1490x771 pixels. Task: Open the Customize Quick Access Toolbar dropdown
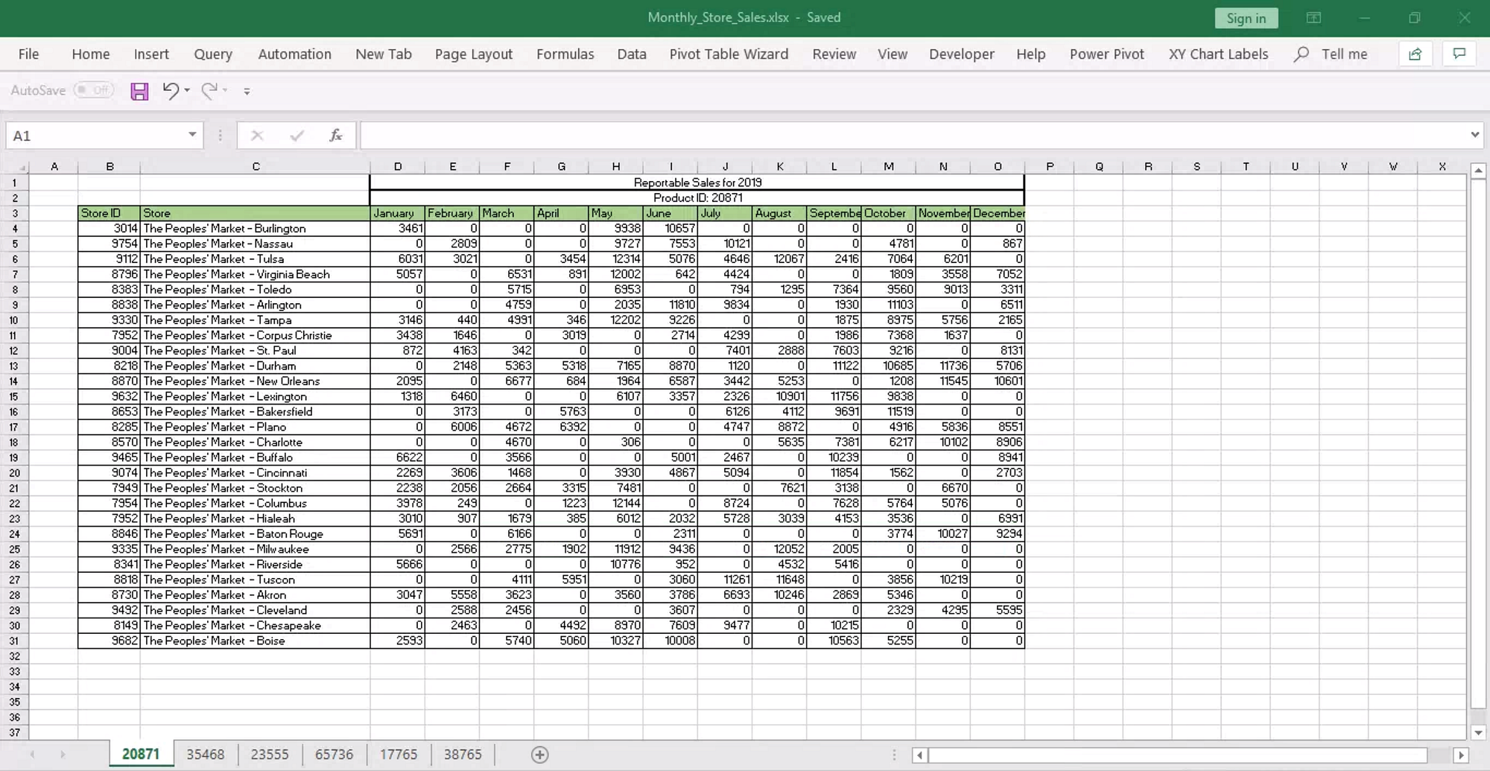click(247, 91)
